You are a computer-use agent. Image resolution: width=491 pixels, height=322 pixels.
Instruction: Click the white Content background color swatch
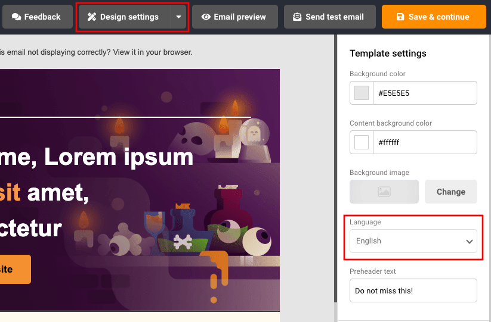coord(362,142)
